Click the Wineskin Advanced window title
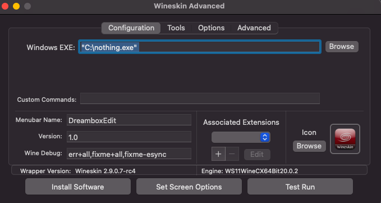This screenshot has height=203, width=381. coord(189,6)
